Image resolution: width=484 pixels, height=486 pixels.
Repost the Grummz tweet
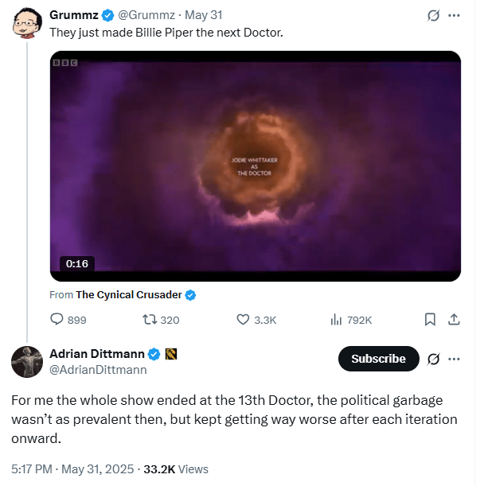tap(149, 320)
